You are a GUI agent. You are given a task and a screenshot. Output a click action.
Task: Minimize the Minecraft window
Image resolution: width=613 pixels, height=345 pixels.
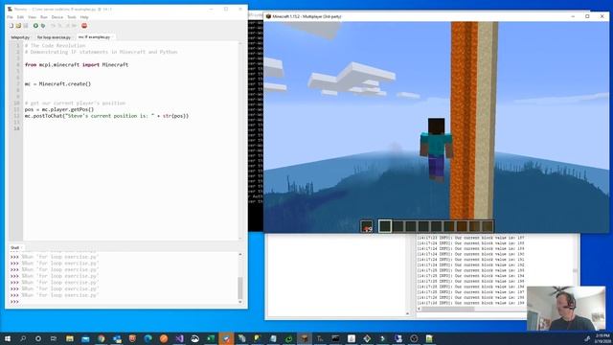tap(573, 16)
